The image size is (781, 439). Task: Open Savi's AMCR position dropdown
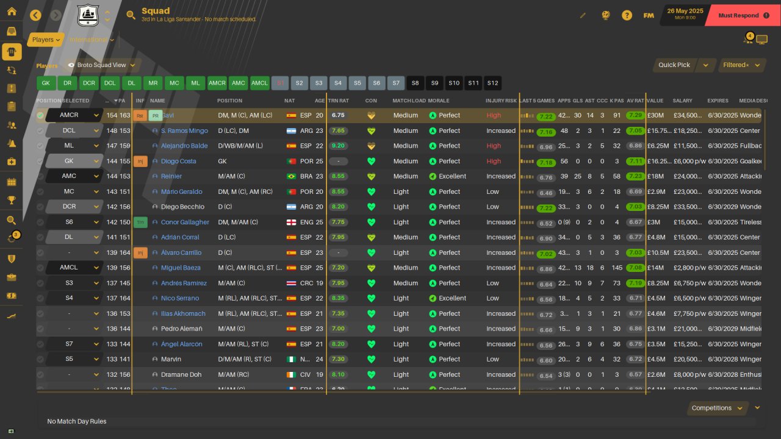pos(74,115)
